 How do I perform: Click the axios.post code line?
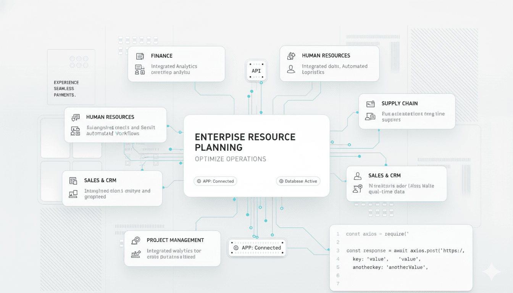coord(405,251)
